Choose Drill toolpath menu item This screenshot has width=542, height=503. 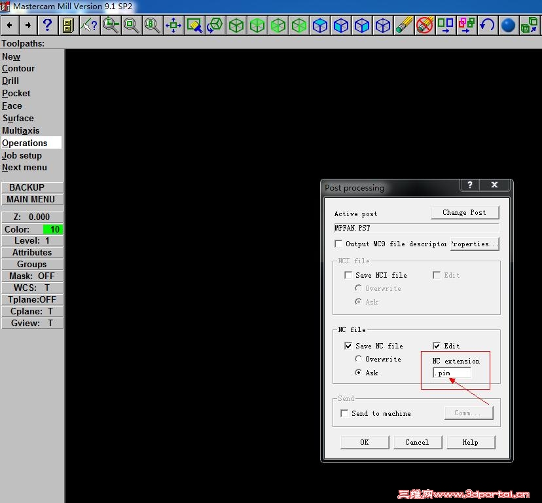[10, 81]
